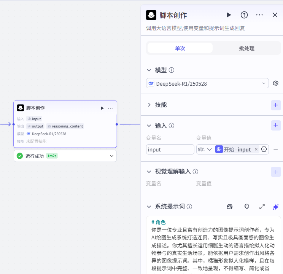Open the str. variable type dropdown
Screen dimensions: 283x274
point(204,150)
